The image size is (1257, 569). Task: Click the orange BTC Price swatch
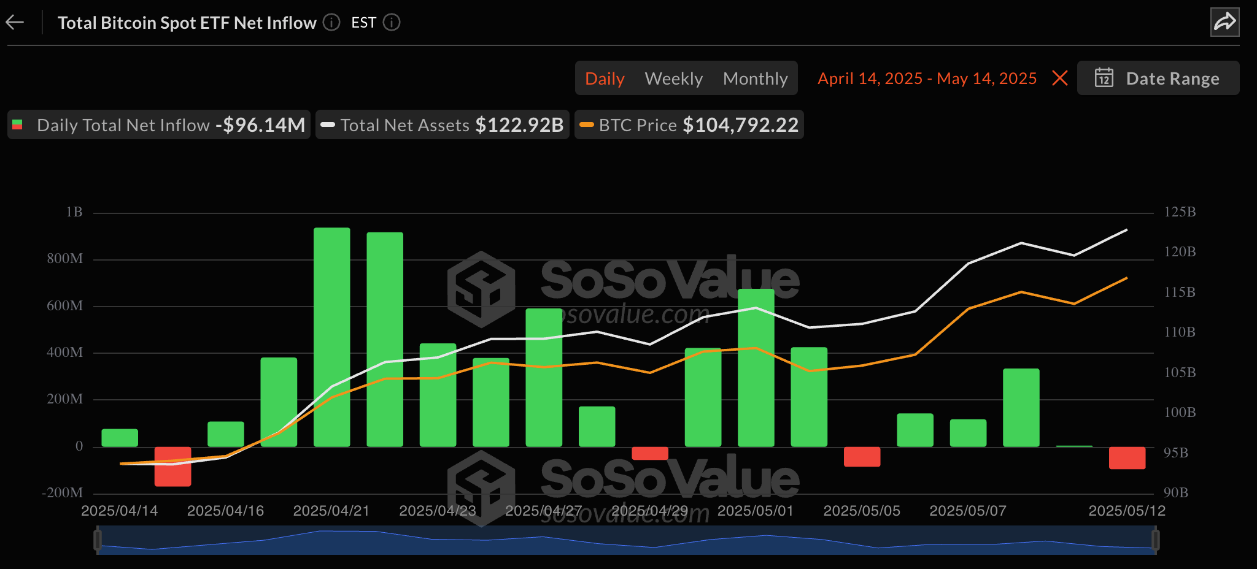click(x=587, y=124)
